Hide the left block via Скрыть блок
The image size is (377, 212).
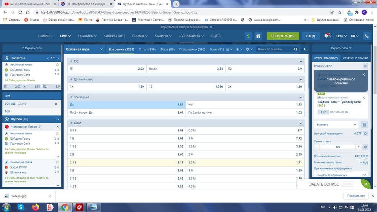[x=32, y=48]
